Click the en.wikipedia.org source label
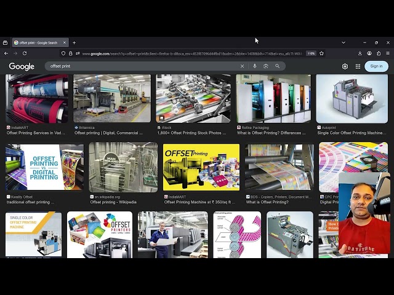Viewport: 394px width, 295px height. [x=105, y=197]
